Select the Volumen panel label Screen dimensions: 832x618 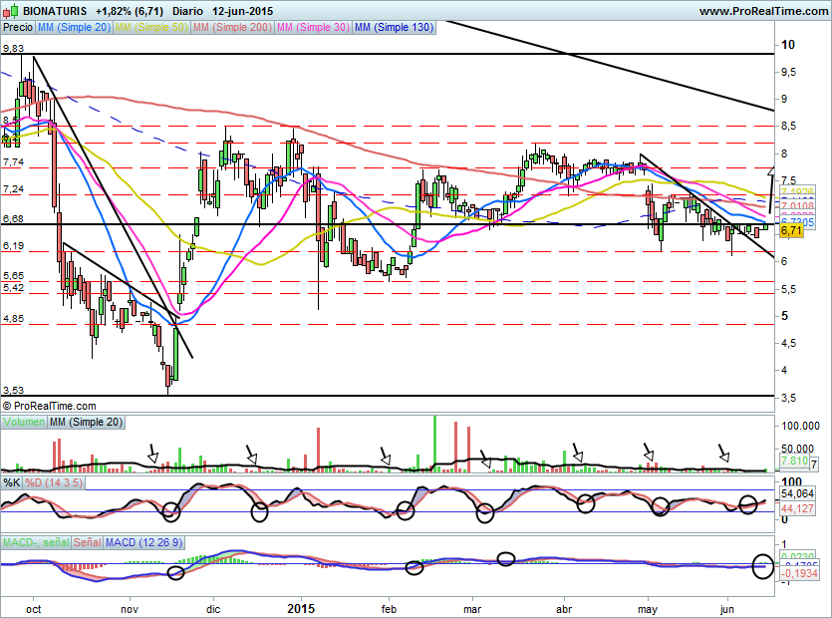click(24, 423)
